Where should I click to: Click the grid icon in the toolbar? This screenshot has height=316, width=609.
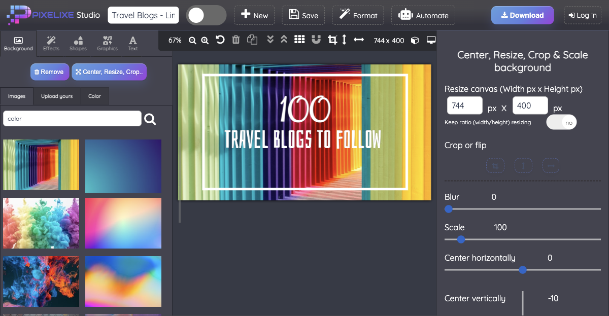pos(299,40)
